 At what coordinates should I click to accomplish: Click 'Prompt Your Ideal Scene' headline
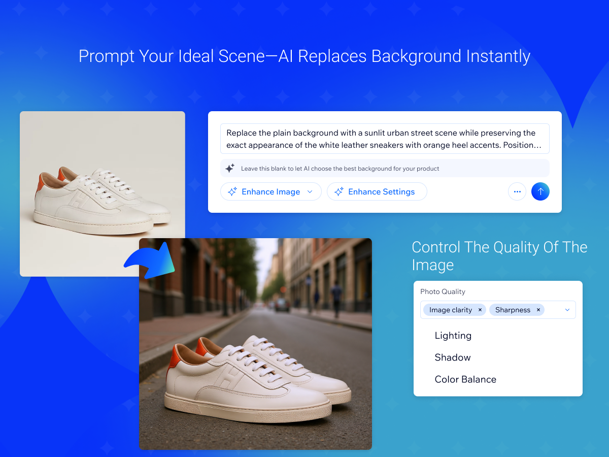304,56
